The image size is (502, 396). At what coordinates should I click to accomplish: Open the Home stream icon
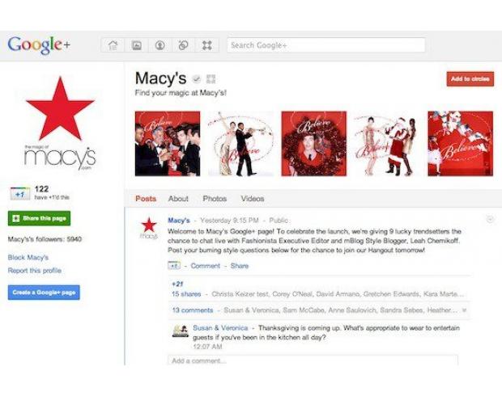pyautogui.click(x=113, y=45)
